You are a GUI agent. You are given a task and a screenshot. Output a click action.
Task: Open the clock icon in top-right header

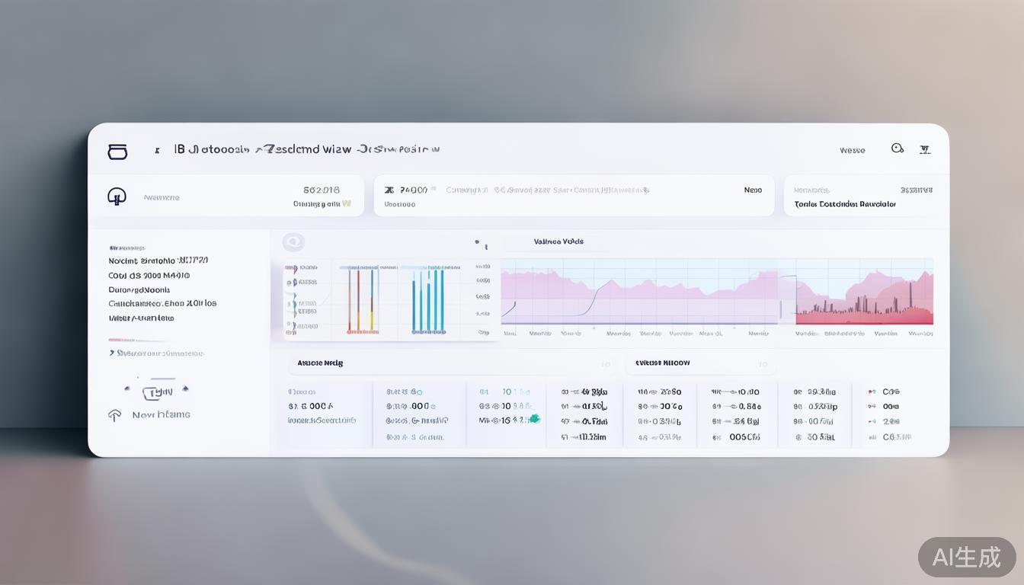click(898, 149)
